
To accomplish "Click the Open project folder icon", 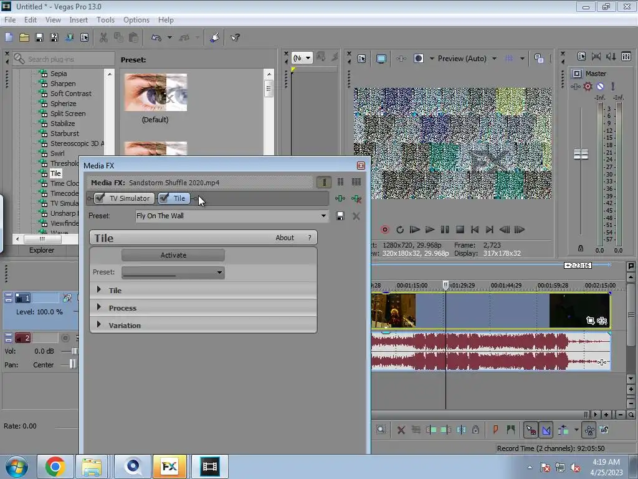I will click(x=24, y=37).
